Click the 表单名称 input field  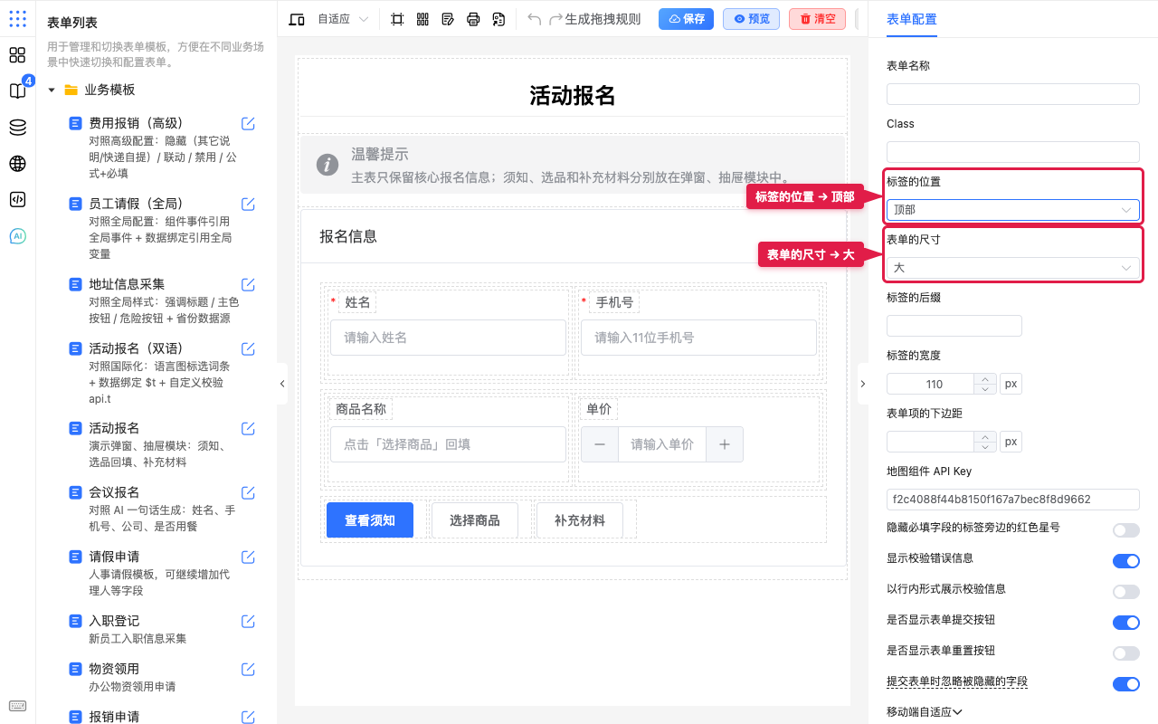pos(1013,94)
